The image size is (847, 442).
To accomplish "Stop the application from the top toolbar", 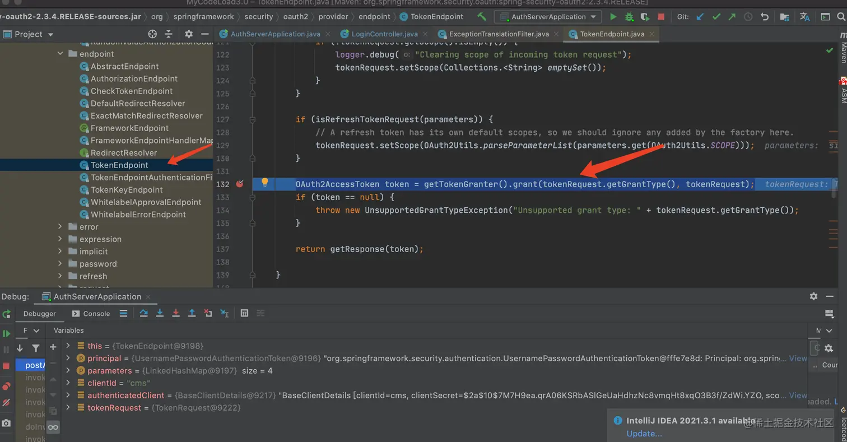I will click(661, 17).
